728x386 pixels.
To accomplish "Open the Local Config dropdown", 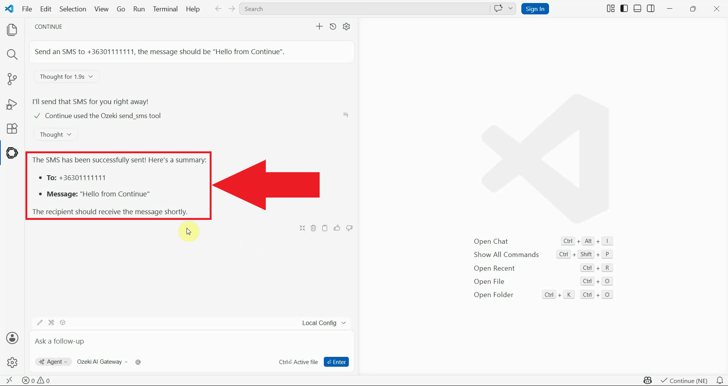I will click(324, 323).
